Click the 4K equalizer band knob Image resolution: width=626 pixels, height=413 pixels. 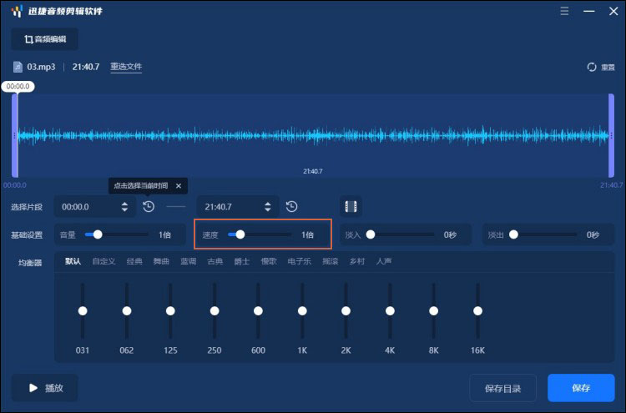tap(390, 311)
